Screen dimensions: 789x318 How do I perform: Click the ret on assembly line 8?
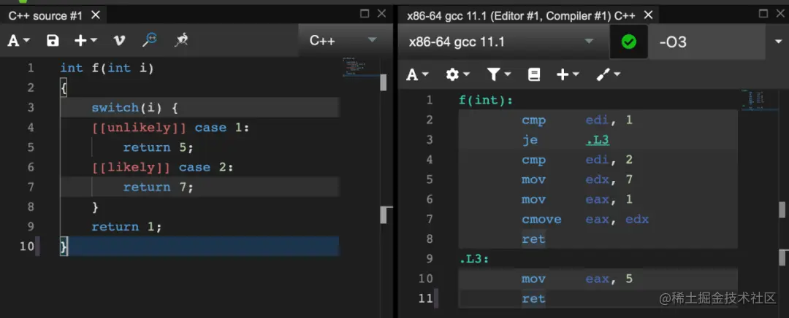533,239
